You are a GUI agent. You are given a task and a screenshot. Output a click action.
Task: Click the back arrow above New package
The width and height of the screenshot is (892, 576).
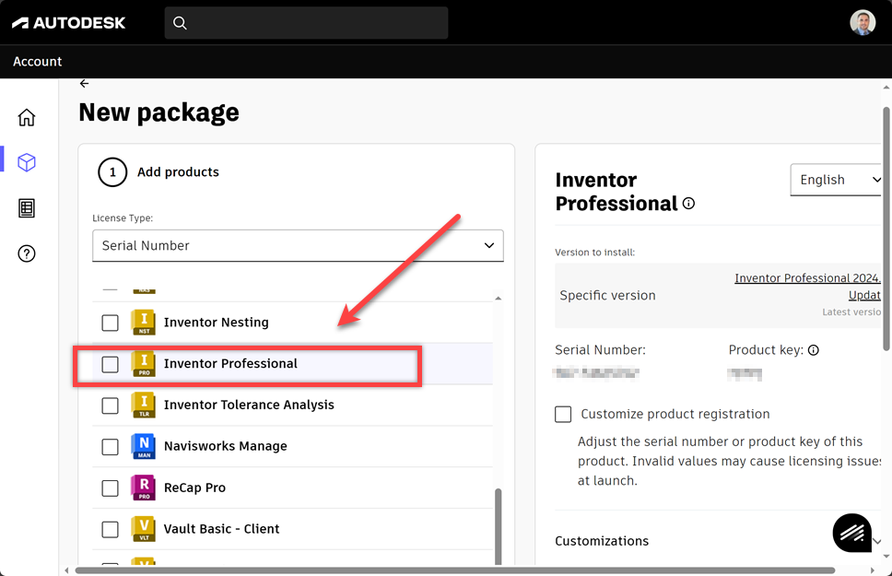click(84, 84)
